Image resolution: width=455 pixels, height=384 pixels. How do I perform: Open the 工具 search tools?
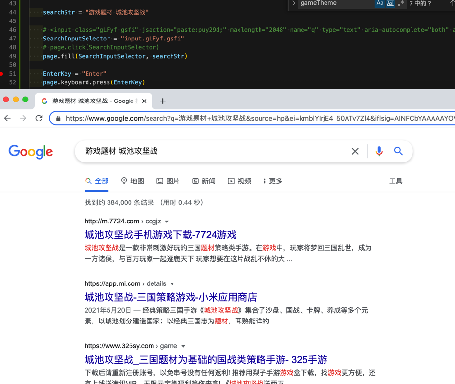[x=396, y=181]
